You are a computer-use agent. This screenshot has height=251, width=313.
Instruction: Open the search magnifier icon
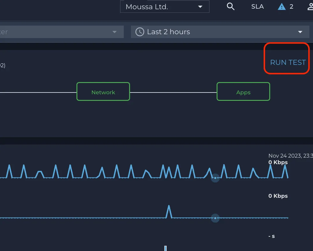[x=231, y=7]
